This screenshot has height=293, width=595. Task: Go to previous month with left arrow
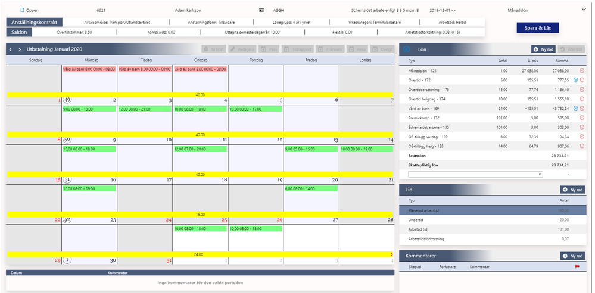[x=10, y=49]
